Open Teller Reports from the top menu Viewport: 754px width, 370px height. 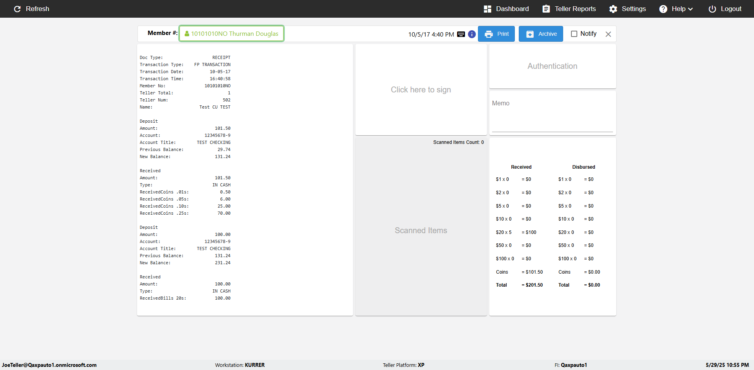[569, 9]
